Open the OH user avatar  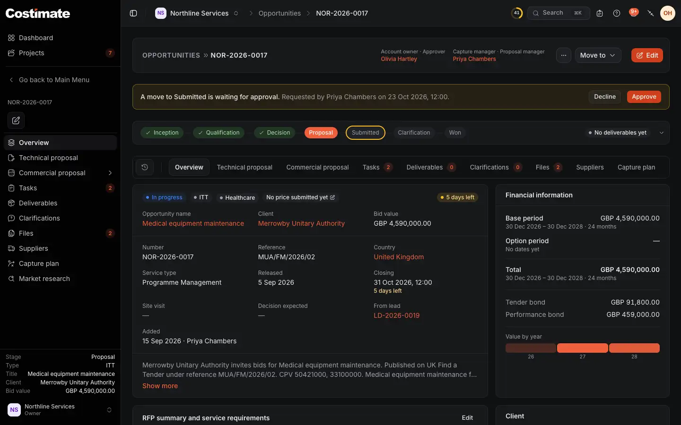tap(668, 13)
